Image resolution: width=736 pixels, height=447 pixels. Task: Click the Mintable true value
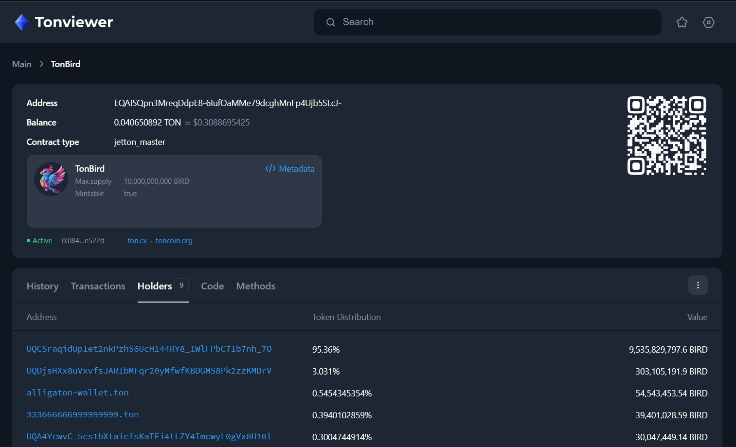click(x=130, y=194)
